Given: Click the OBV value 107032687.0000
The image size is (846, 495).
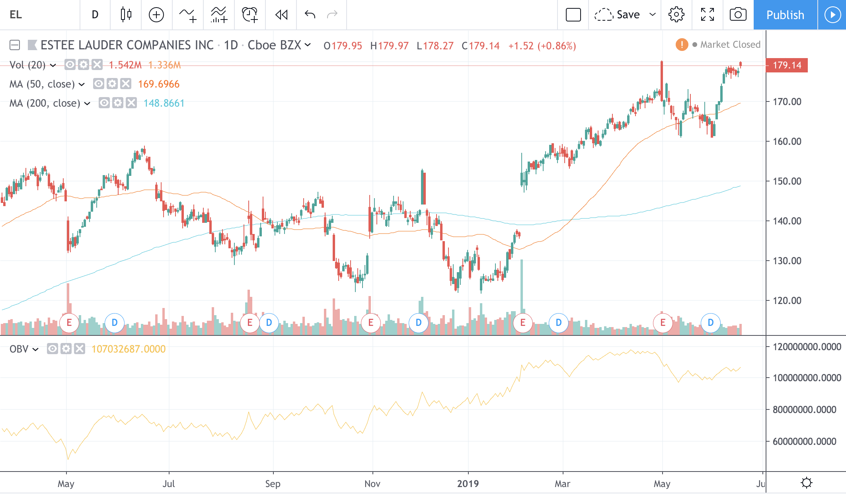Looking at the screenshot, I should 129,349.
